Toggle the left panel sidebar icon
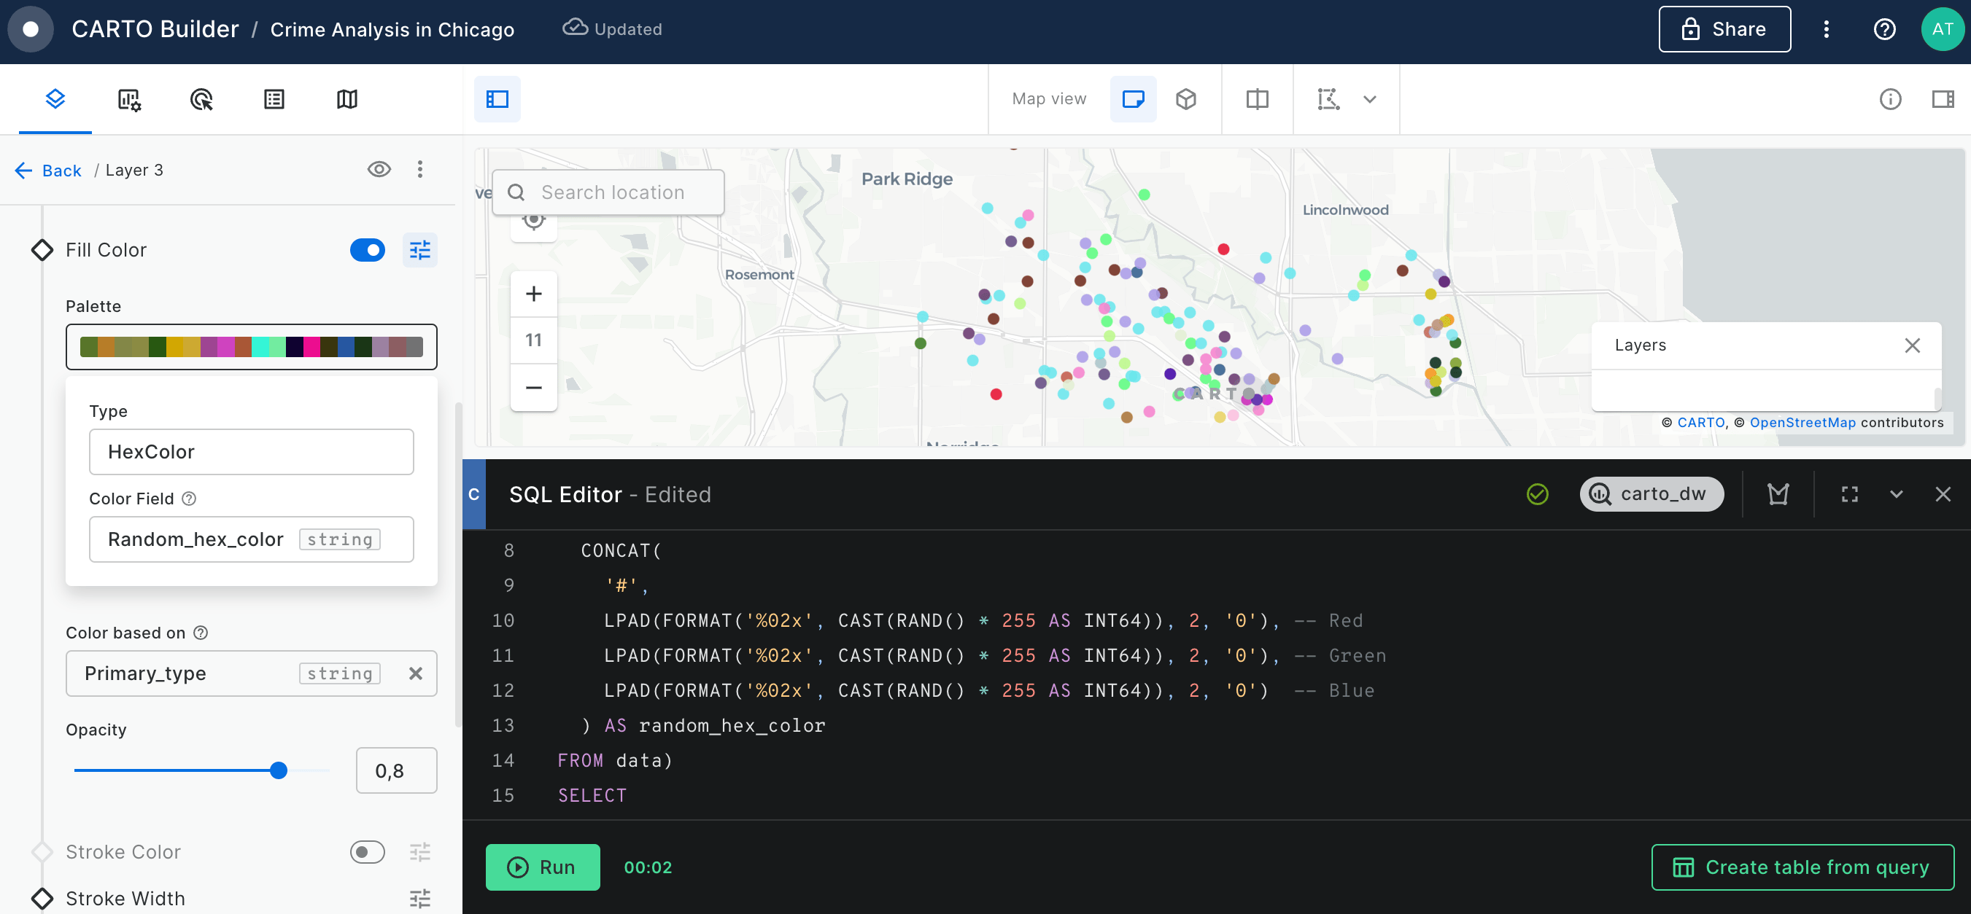 (x=497, y=99)
